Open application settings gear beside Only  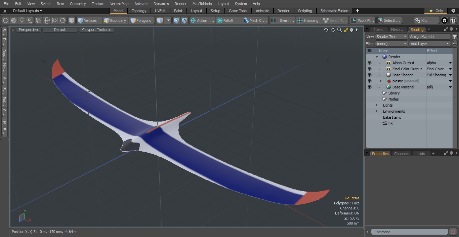(x=453, y=11)
